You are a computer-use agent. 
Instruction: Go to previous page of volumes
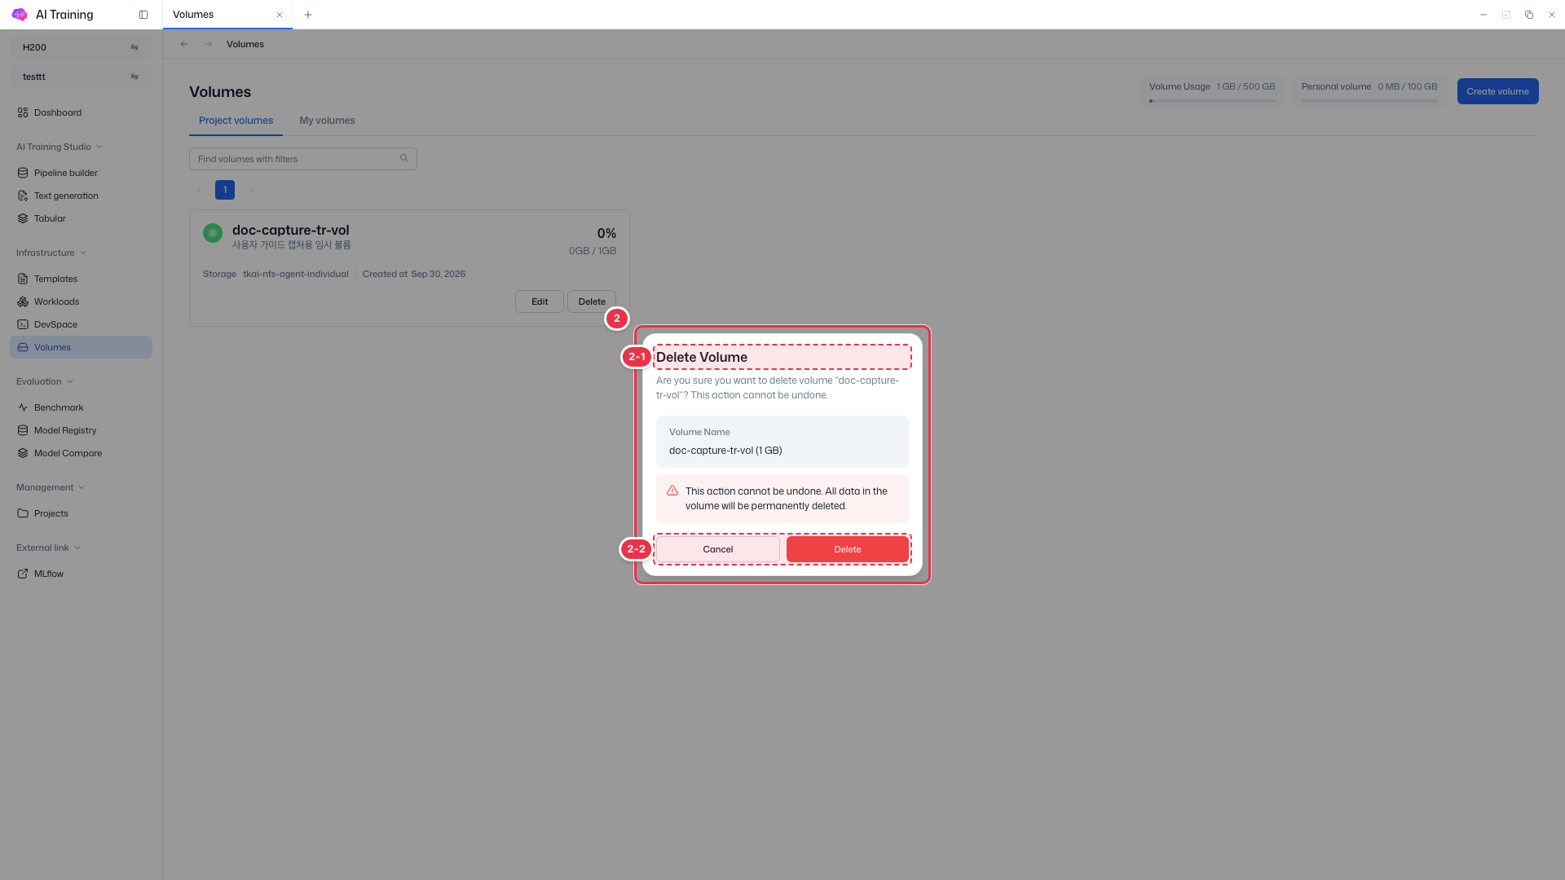(199, 190)
